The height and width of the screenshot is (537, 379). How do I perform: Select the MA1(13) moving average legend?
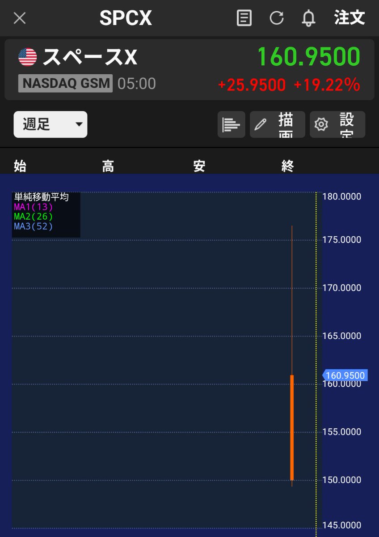(34, 207)
